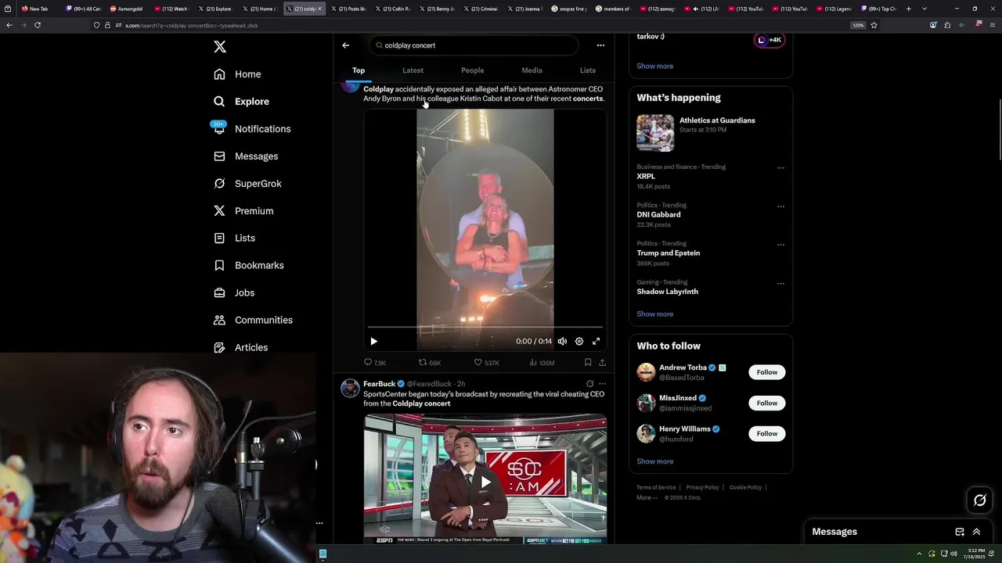1002x563 pixels.
Task: Follow Andrew Torba
Action: click(767, 372)
